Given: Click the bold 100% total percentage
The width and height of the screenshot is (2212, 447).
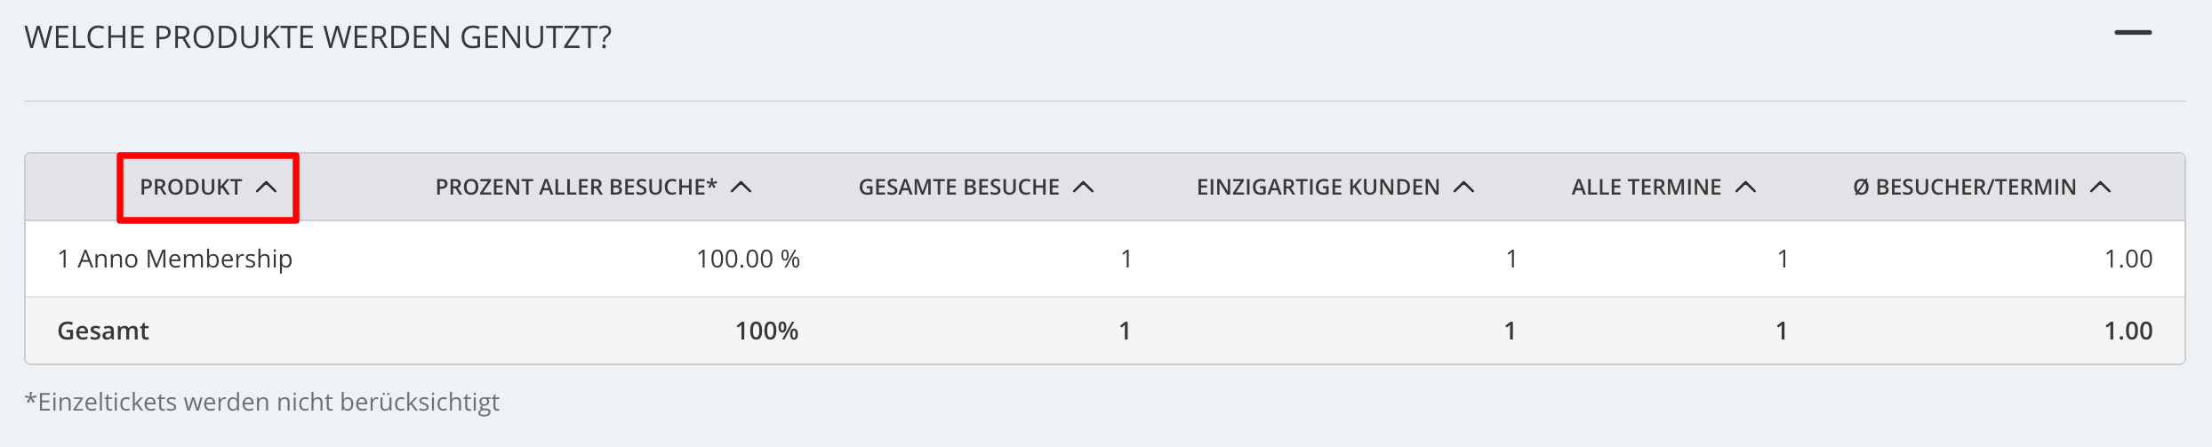Looking at the screenshot, I should [x=767, y=331].
